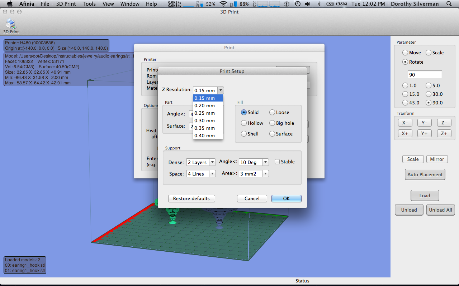Select the dark blue earring model
The image size is (459, 286).
pyautogui.click(x=219, y=218)
